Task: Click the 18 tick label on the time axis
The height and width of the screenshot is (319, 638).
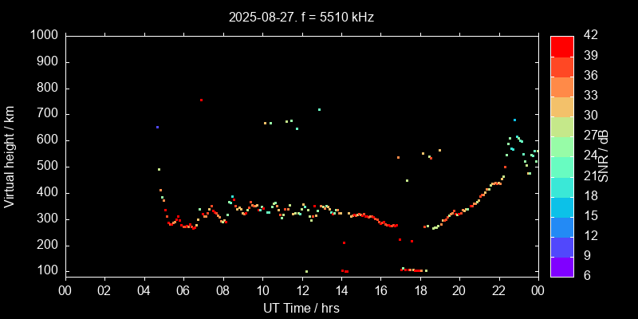Action: pyautogui.click(x=420, y=291)
